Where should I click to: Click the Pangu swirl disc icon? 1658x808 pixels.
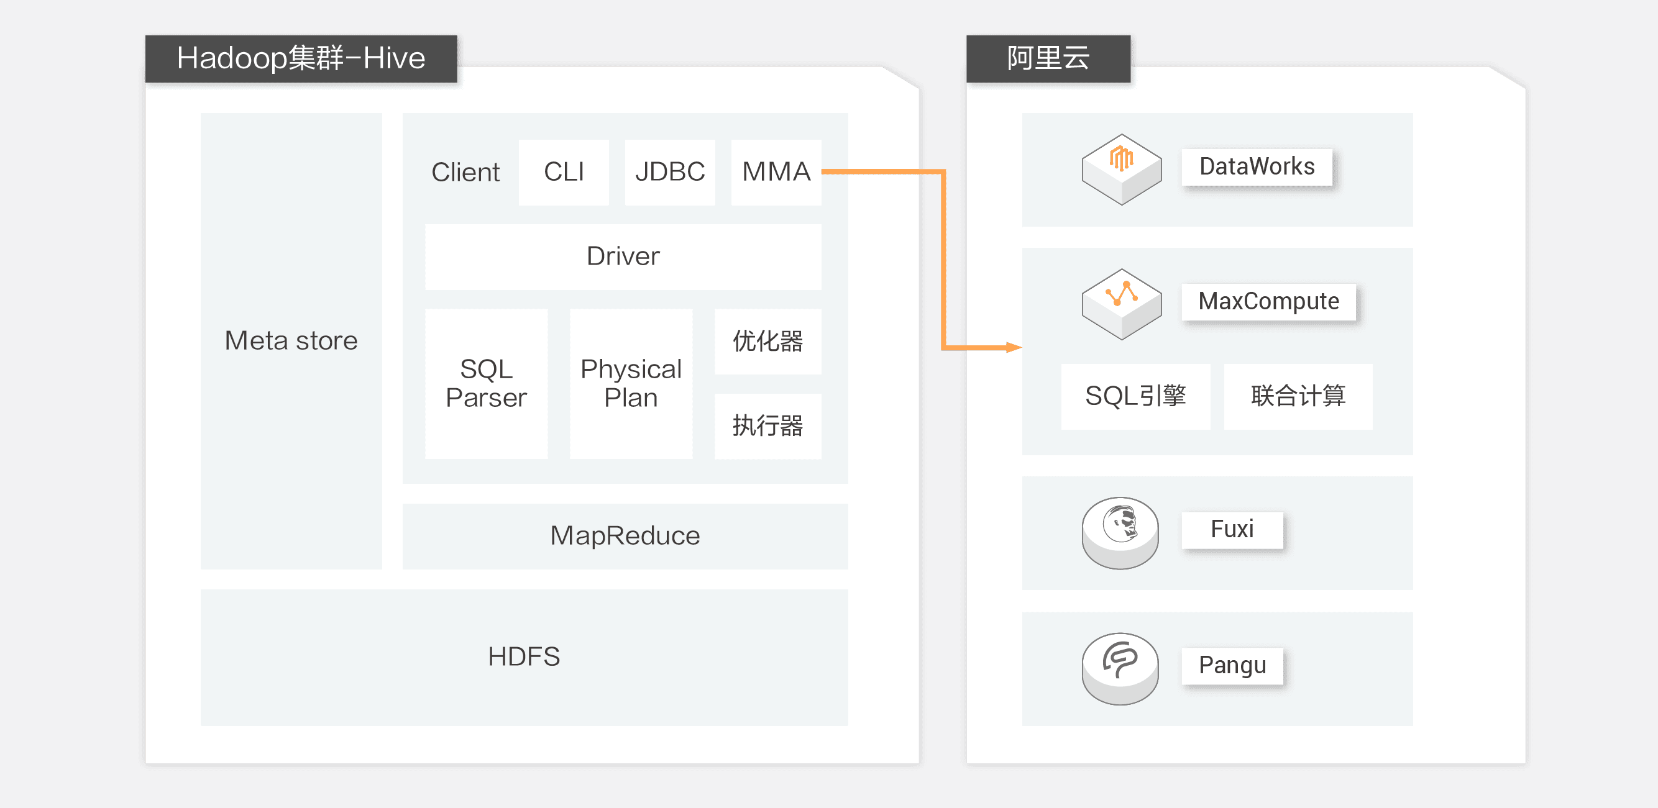pyautogui.click(x=1120, y=668)
